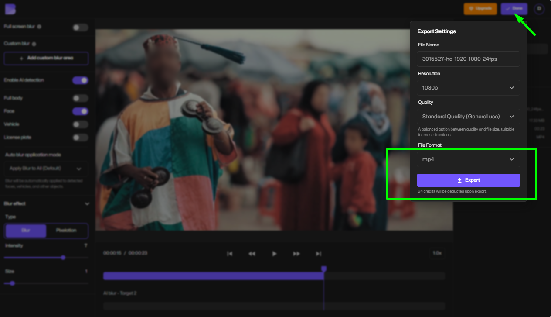Adjust the Intensity slider handle
This screenshot has height=317, width=551.
(63, 258)
